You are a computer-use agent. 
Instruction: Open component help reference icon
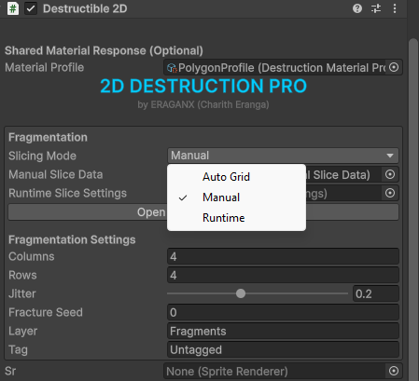pyautogui.click(x=357, y=8)
